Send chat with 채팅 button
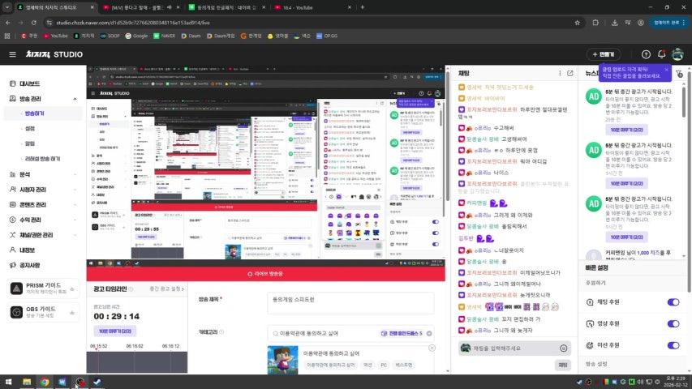The width and height of the screenshot is (692, 389). tap(563, 365)
